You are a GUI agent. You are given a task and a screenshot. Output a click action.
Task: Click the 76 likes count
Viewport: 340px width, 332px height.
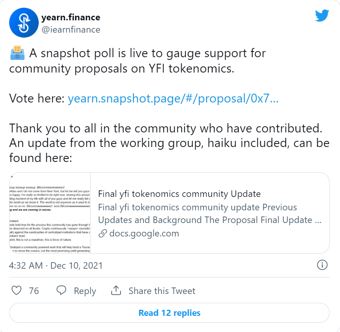click(34, 291)
